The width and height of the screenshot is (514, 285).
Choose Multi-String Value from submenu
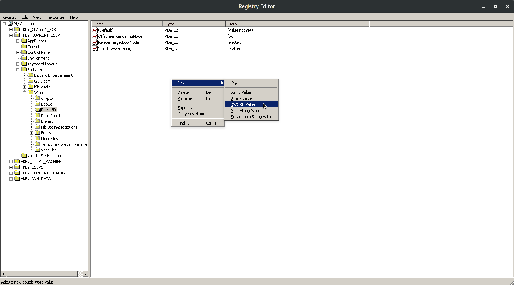[251, 111]
